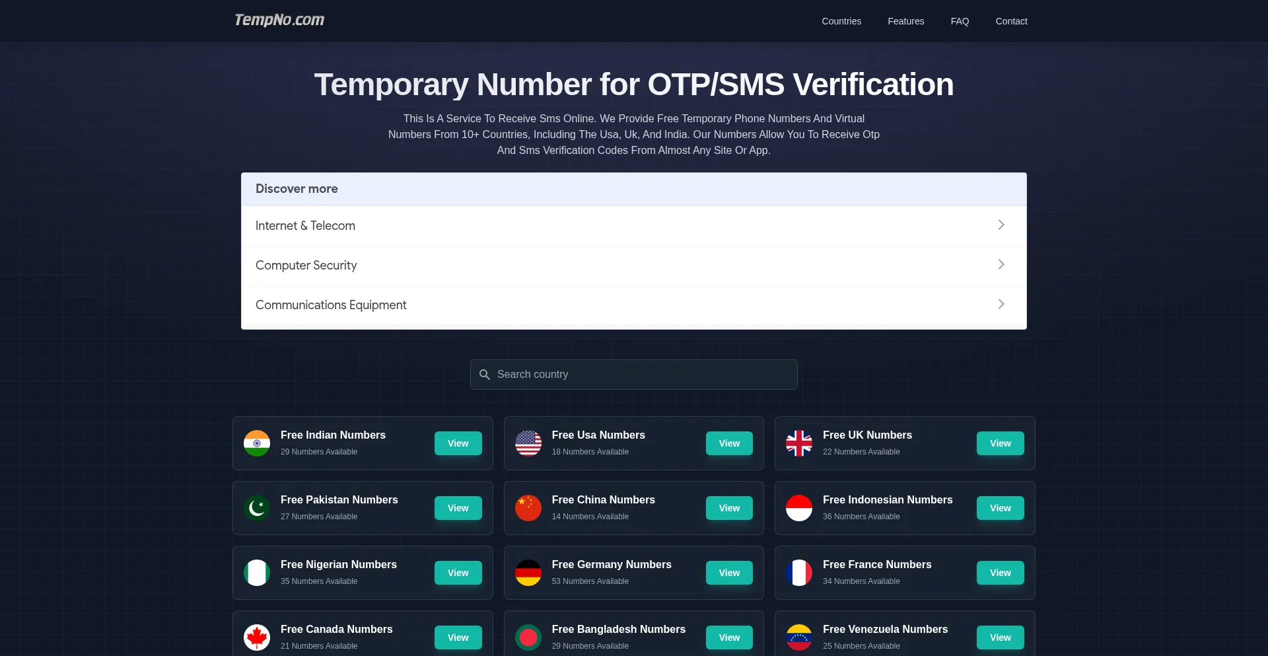
Task: Click the China flag icon
Action: pyautogui.click(x=528, y=508)
